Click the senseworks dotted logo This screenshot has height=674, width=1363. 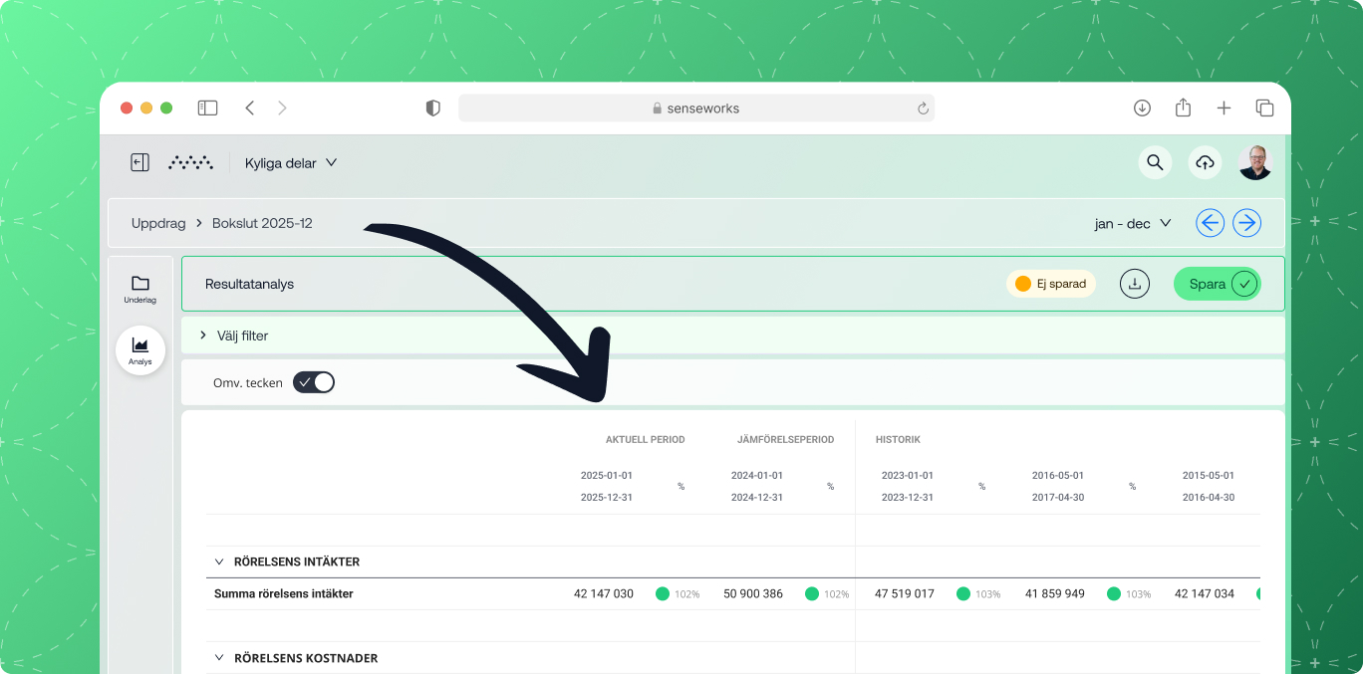click(190, 162)
